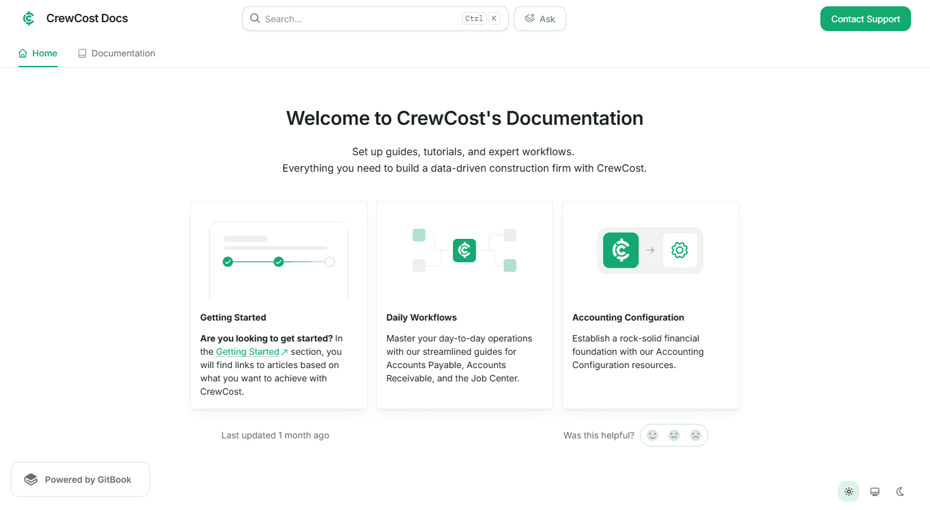Viewport: 930px width, 510px height.
Task: Open the Getting Started card
Action: click(x=279, y=305)
